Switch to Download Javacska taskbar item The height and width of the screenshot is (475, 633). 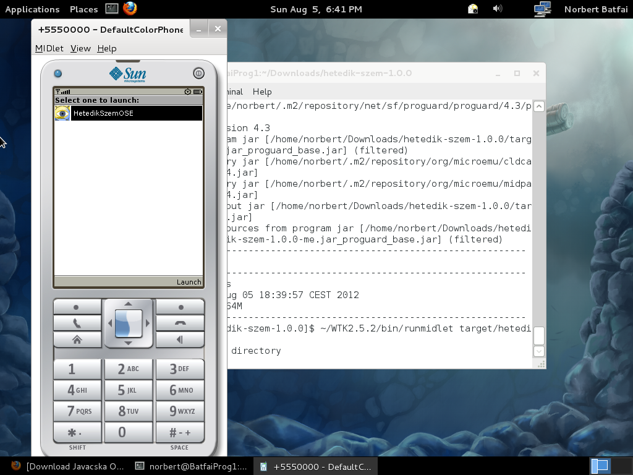click(x=68, y=466)
